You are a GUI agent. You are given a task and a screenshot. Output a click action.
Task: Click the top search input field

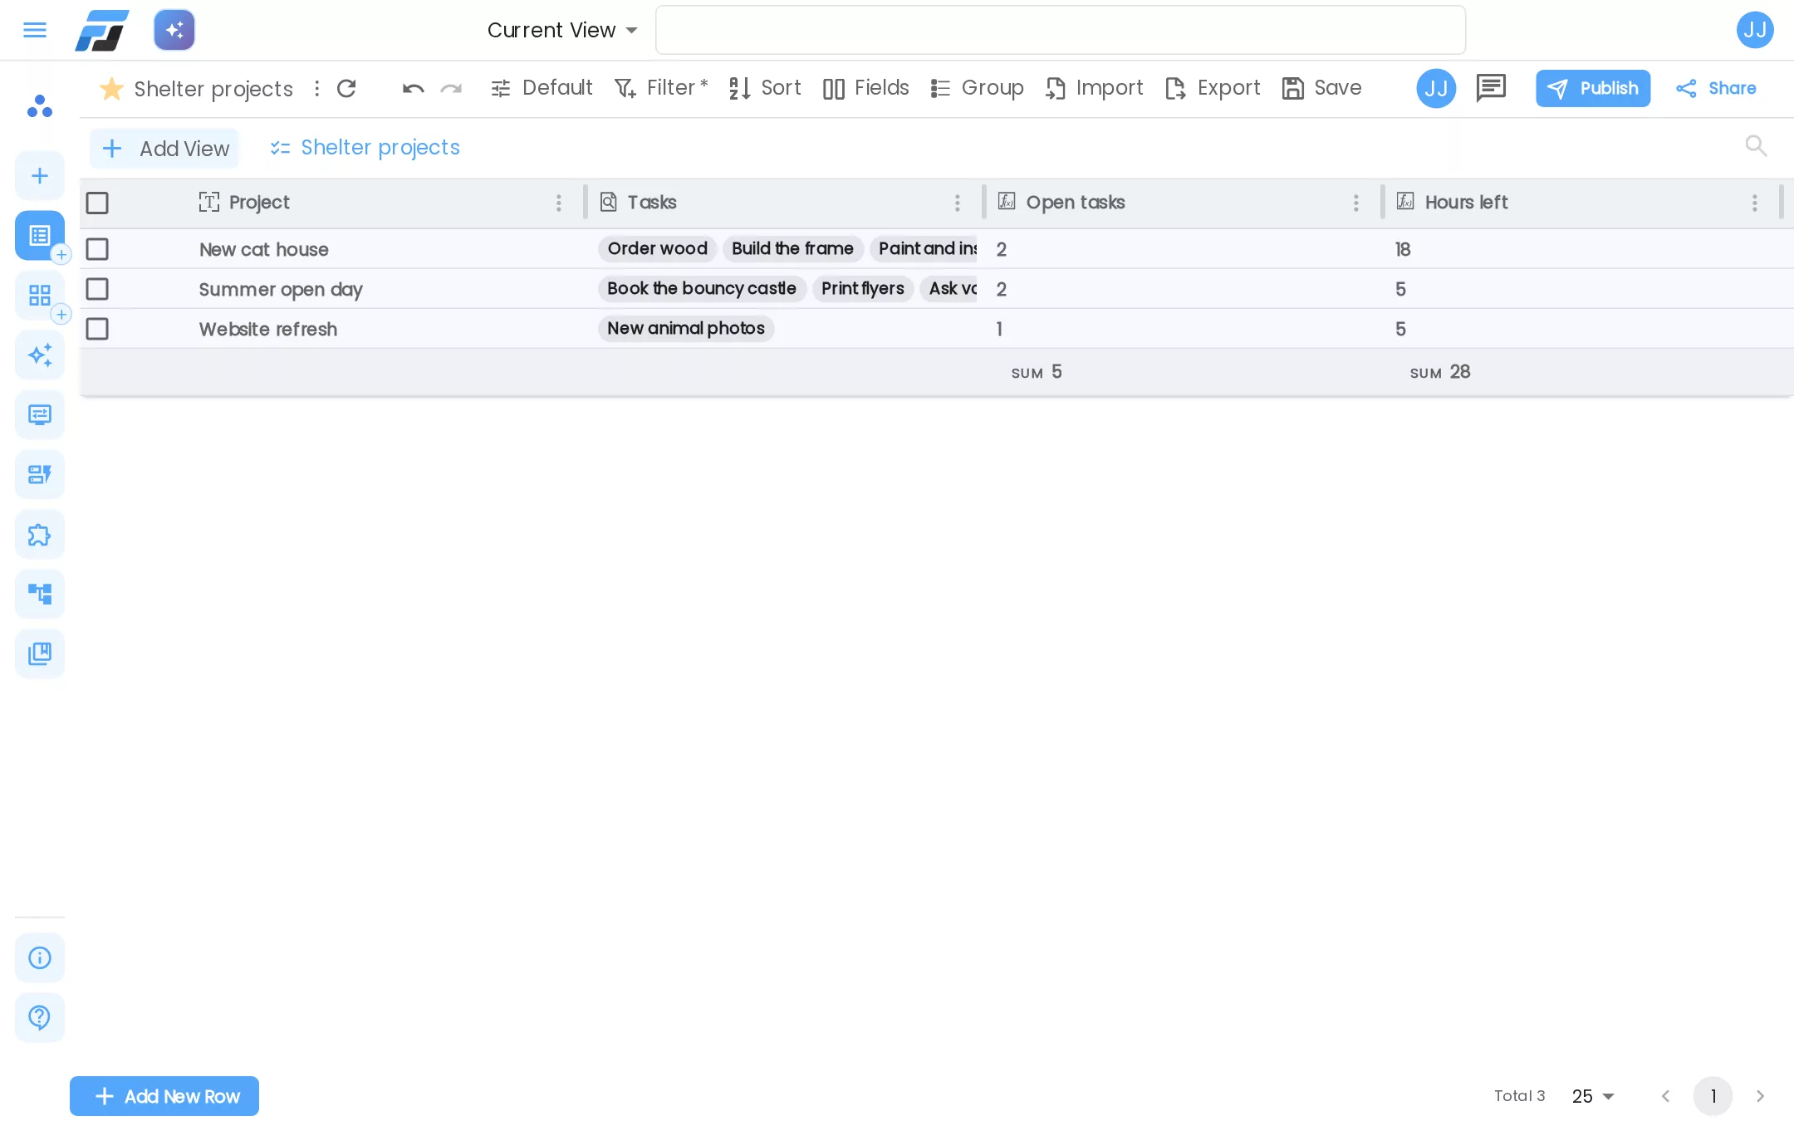coord(1061,30)
